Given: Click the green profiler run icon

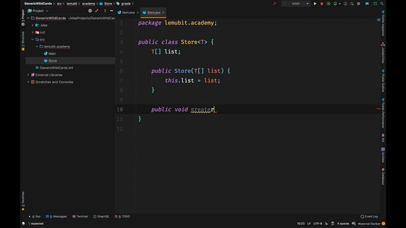Looking at the screenshot, I should (336, 4).
